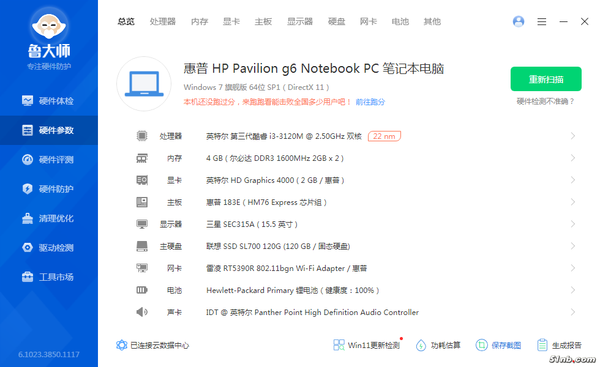The width and height of the screenshot is (600, 367).
Task: Click 英特尔 第三代酷睿 i3-3120M processor text
Action: point(284,136)
